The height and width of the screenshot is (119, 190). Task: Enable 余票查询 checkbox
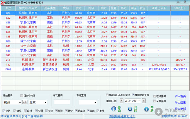(155, 101)
